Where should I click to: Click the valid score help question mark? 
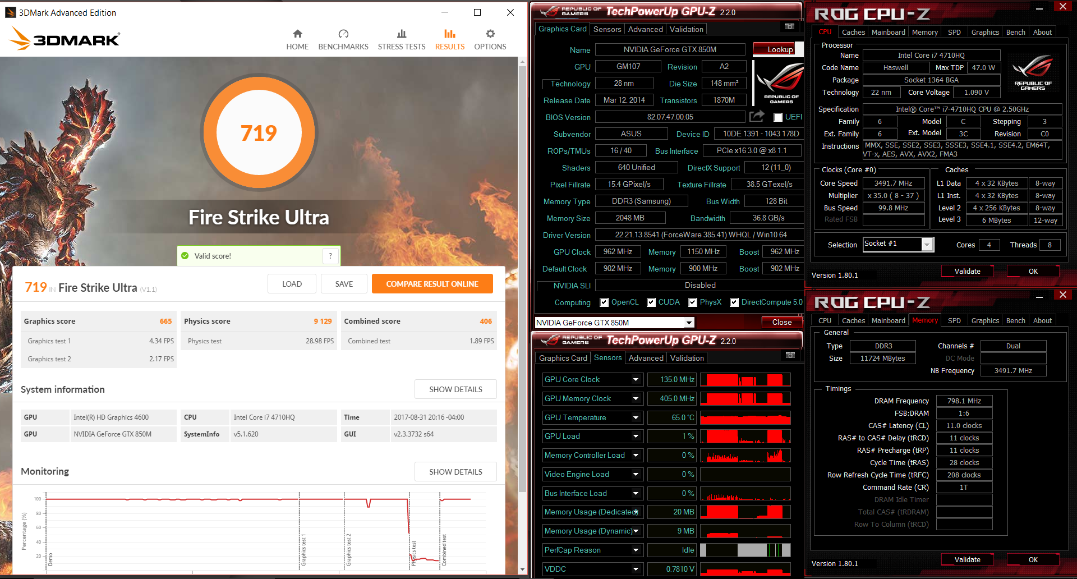click(x=330, y=256)
